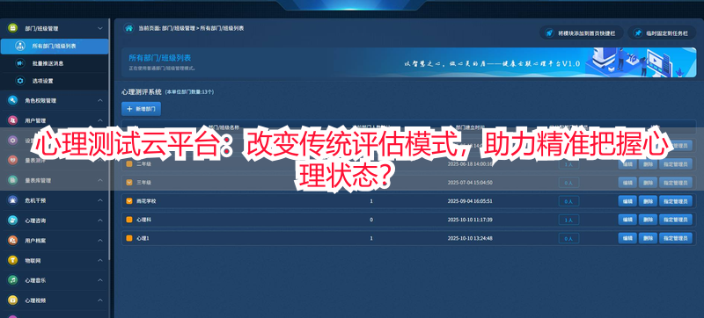Expand the 角色权限管理 chevron

point(100,101)
